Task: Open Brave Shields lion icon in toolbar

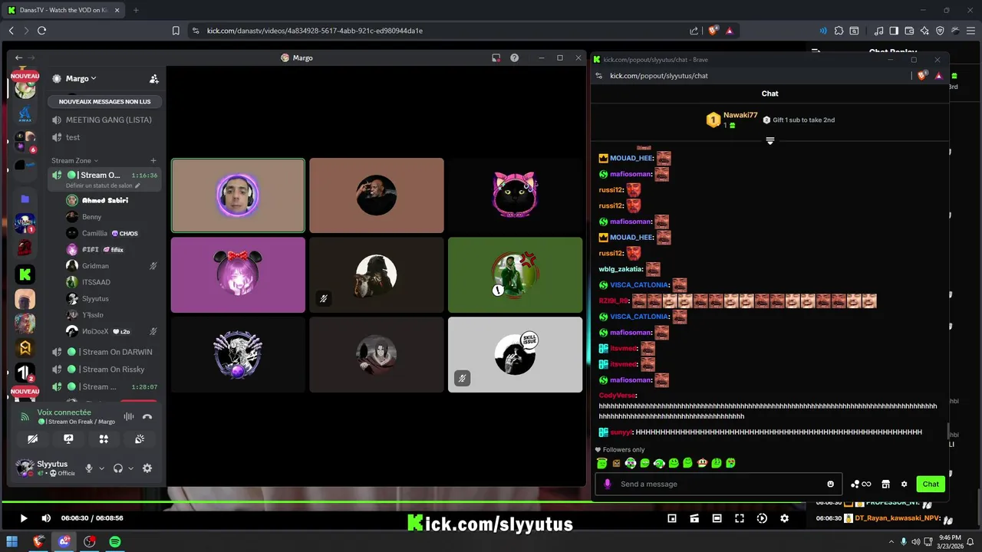Action: (713, 31)
